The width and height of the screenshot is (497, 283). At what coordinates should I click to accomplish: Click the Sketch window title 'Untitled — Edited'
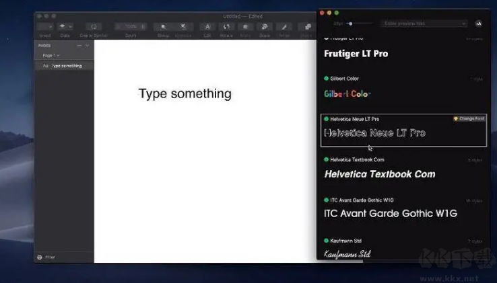coord(243,16)
